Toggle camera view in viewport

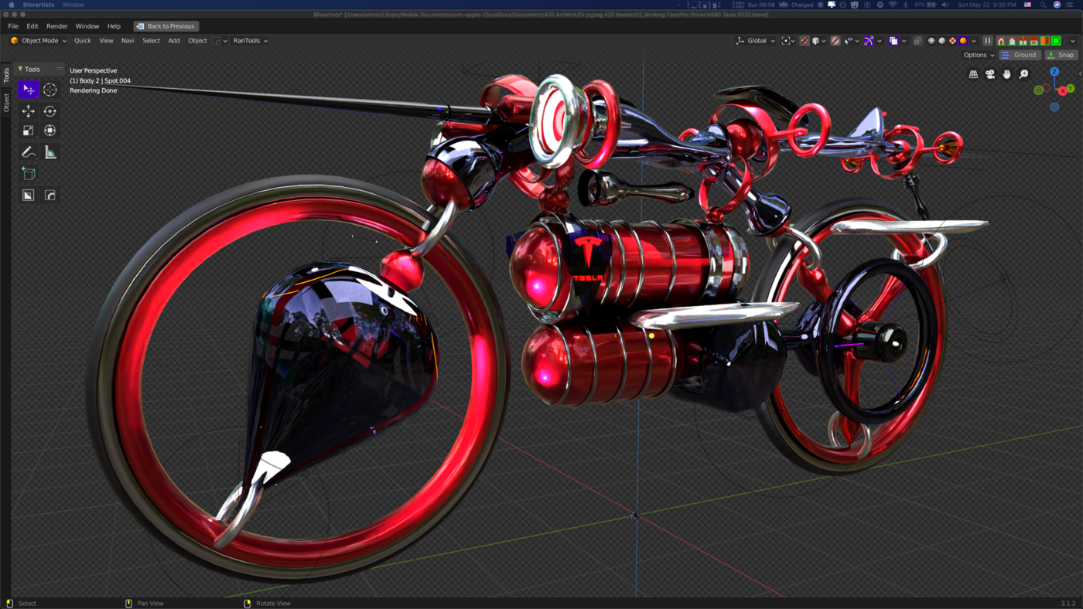point(990,74)
